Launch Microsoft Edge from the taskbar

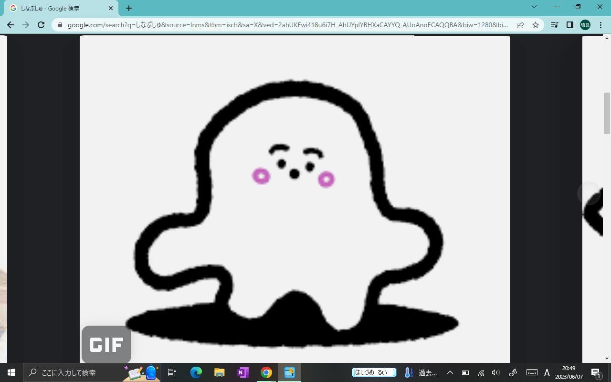click(196, 372)
